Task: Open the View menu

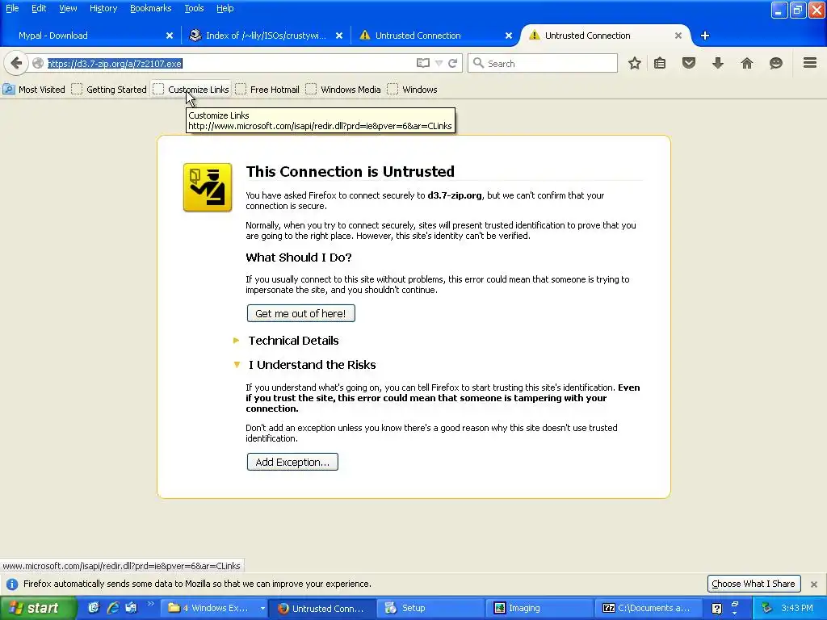Action: pyautogui.click(x=68, y=8)
